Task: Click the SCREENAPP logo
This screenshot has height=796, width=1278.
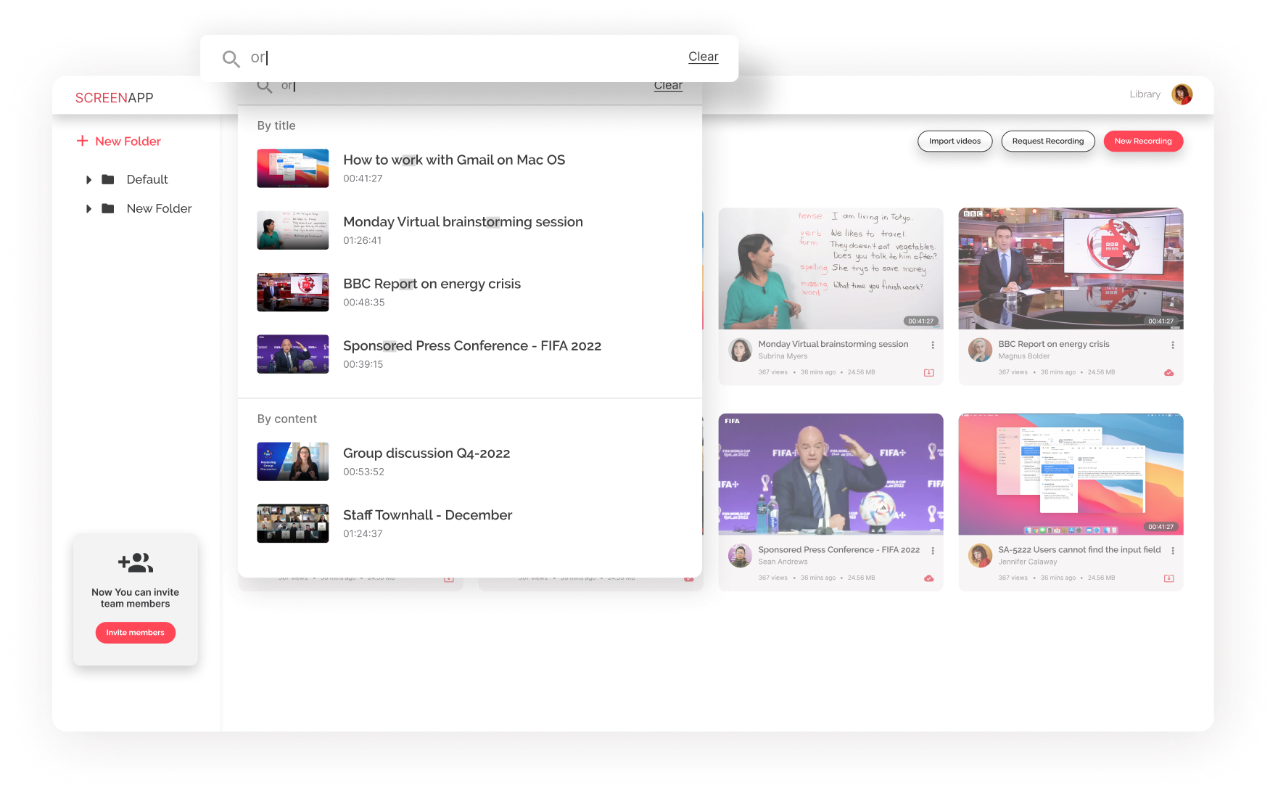Action: 114,98
